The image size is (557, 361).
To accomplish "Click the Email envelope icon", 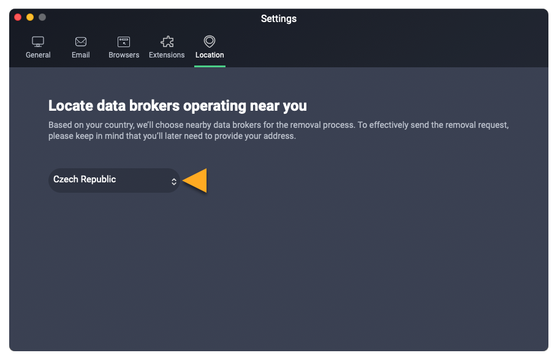I will coord(80,42).
